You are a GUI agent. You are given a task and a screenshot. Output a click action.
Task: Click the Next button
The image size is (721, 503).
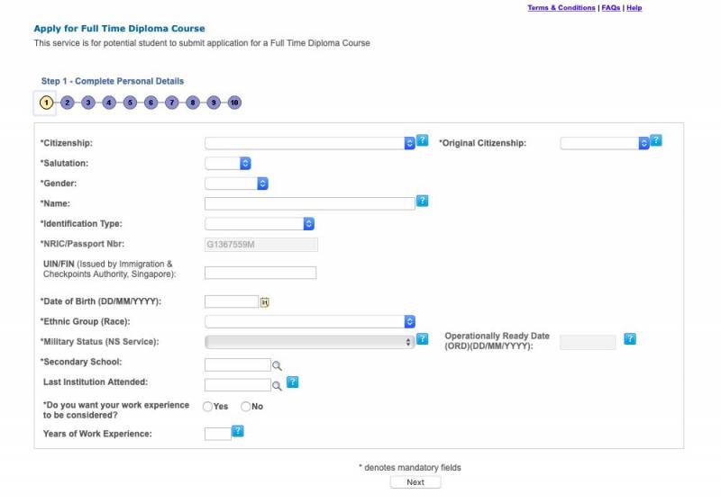[x=415, y=482]
